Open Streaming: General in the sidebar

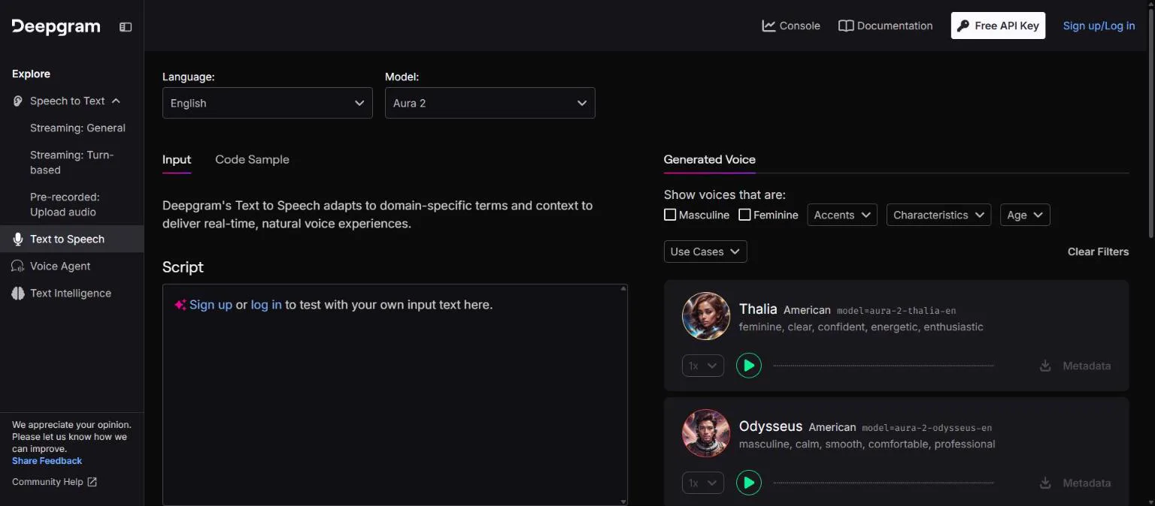pyautogui.click(x=77, y=128)
